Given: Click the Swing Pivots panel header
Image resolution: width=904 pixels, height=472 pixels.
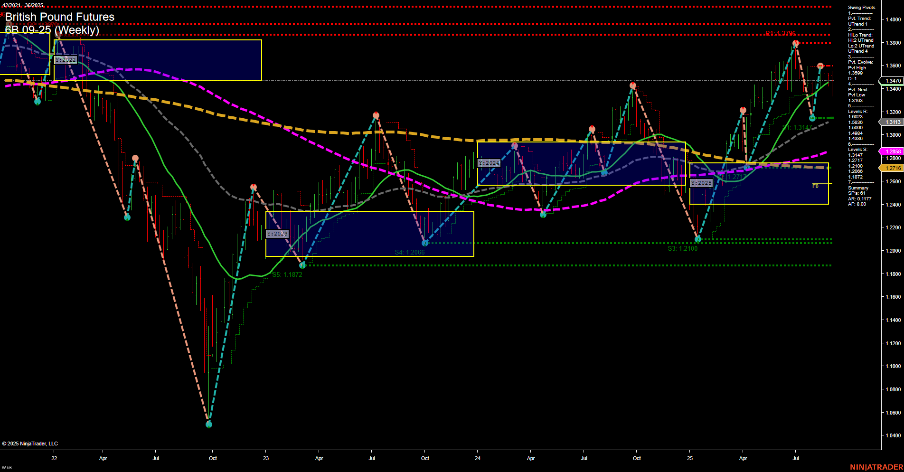Looking at the screenshot, I should click(861, 7).
